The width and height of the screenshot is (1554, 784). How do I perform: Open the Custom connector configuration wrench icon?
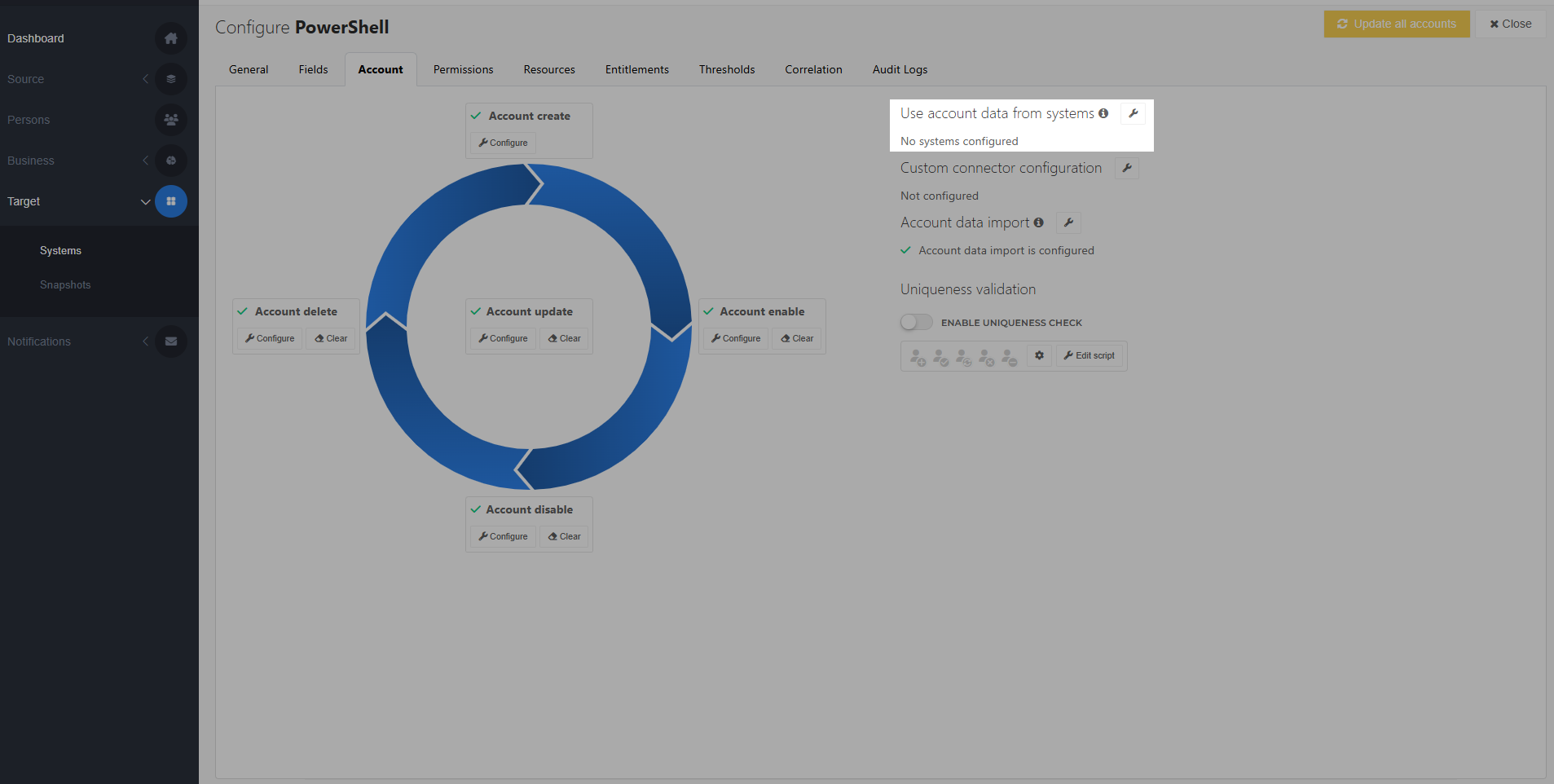1127,168
